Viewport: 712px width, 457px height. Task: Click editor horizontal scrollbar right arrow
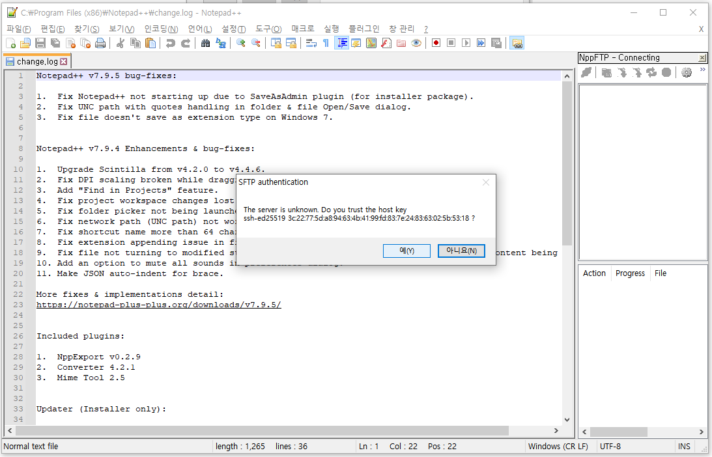[556, 431]
